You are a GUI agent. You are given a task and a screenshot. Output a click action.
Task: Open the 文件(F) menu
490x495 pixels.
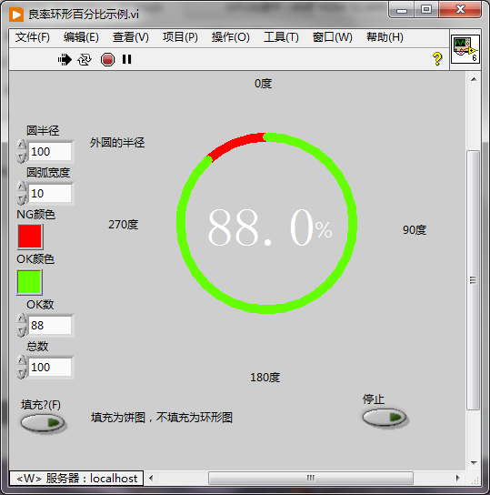click(x=33, y=37)
